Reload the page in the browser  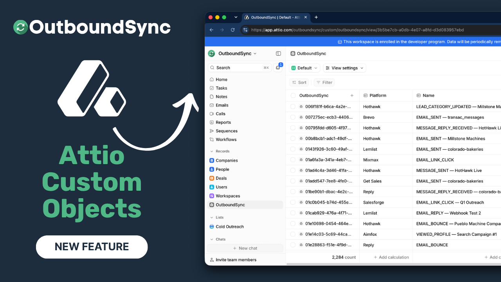[233, 30]
